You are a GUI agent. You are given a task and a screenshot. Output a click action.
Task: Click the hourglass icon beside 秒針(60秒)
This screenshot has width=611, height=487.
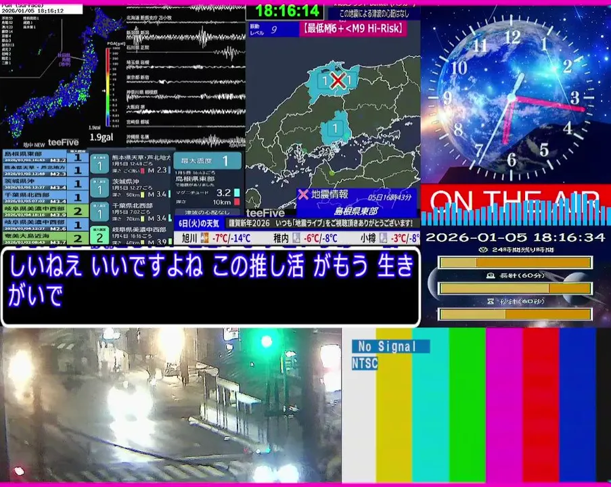(x=491, y=301)
